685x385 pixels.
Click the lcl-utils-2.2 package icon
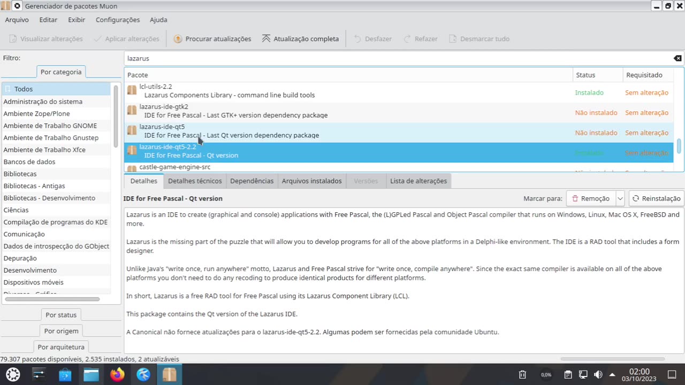tap(132, 90)
